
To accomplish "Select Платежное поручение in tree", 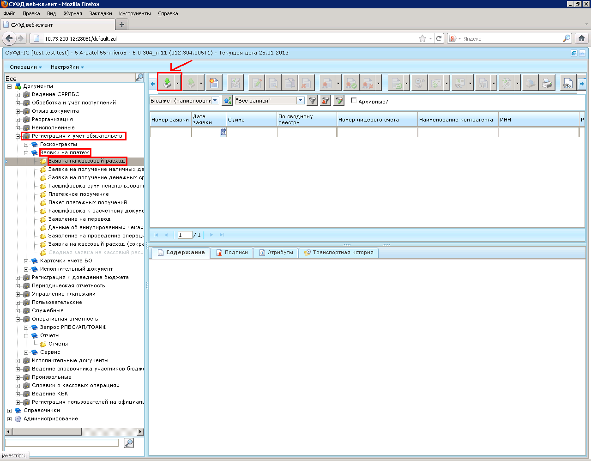I will 78,194.
